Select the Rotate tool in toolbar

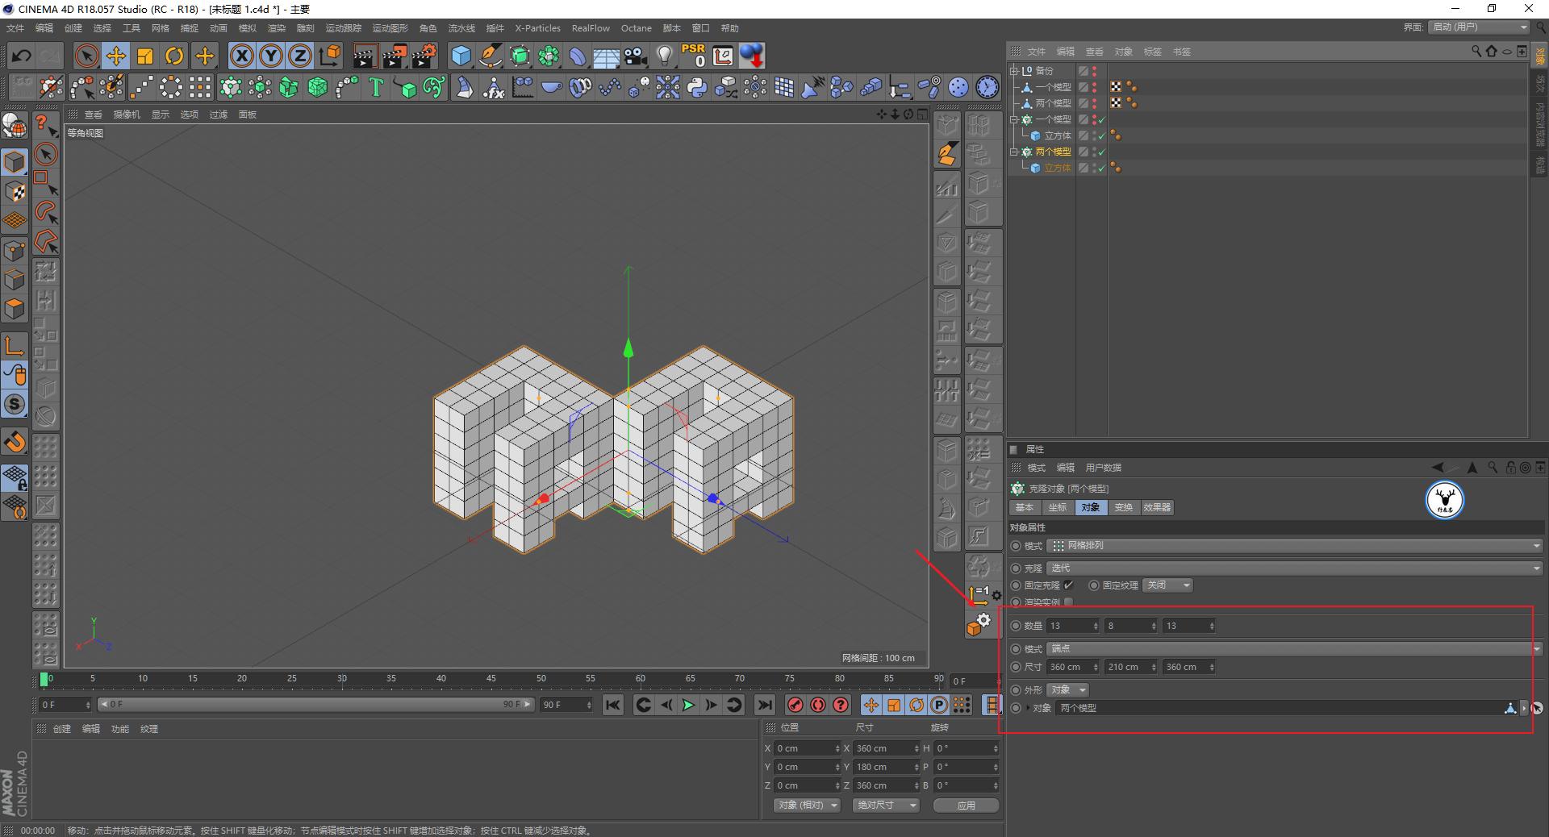[174, 56]
